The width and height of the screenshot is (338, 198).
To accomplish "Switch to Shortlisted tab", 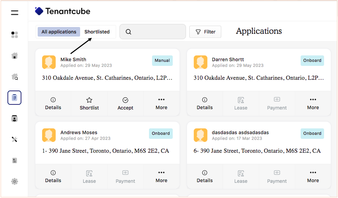I will click(97, 32).
